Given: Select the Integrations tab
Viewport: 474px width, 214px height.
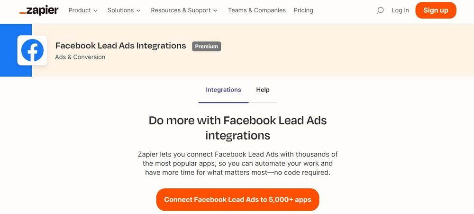Looking at the screenshot, I should 223,90.
